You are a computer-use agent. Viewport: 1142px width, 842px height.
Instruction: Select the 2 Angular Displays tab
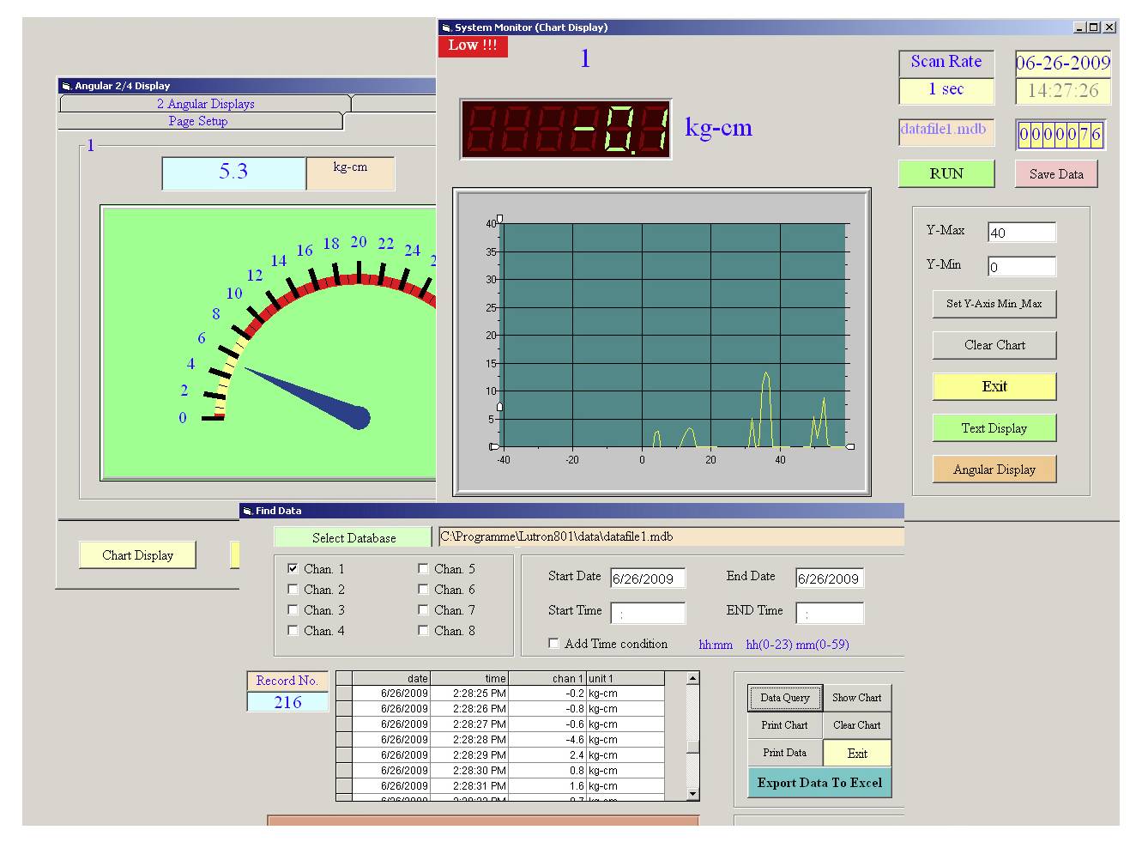click(205, 104)
